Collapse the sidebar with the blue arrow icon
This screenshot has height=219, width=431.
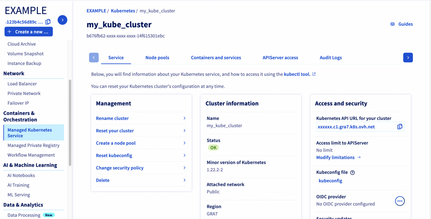coord(62,20)
